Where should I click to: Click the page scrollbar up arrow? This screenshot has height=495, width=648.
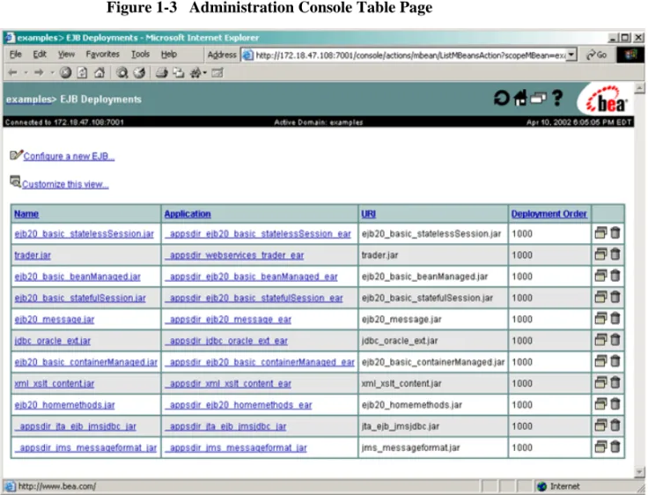639,88
